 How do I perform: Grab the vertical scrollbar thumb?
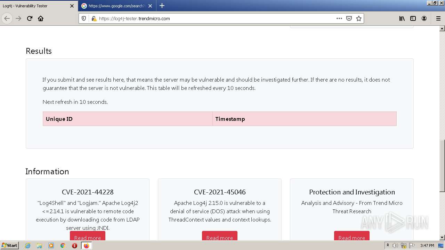[x=442, y=166]
